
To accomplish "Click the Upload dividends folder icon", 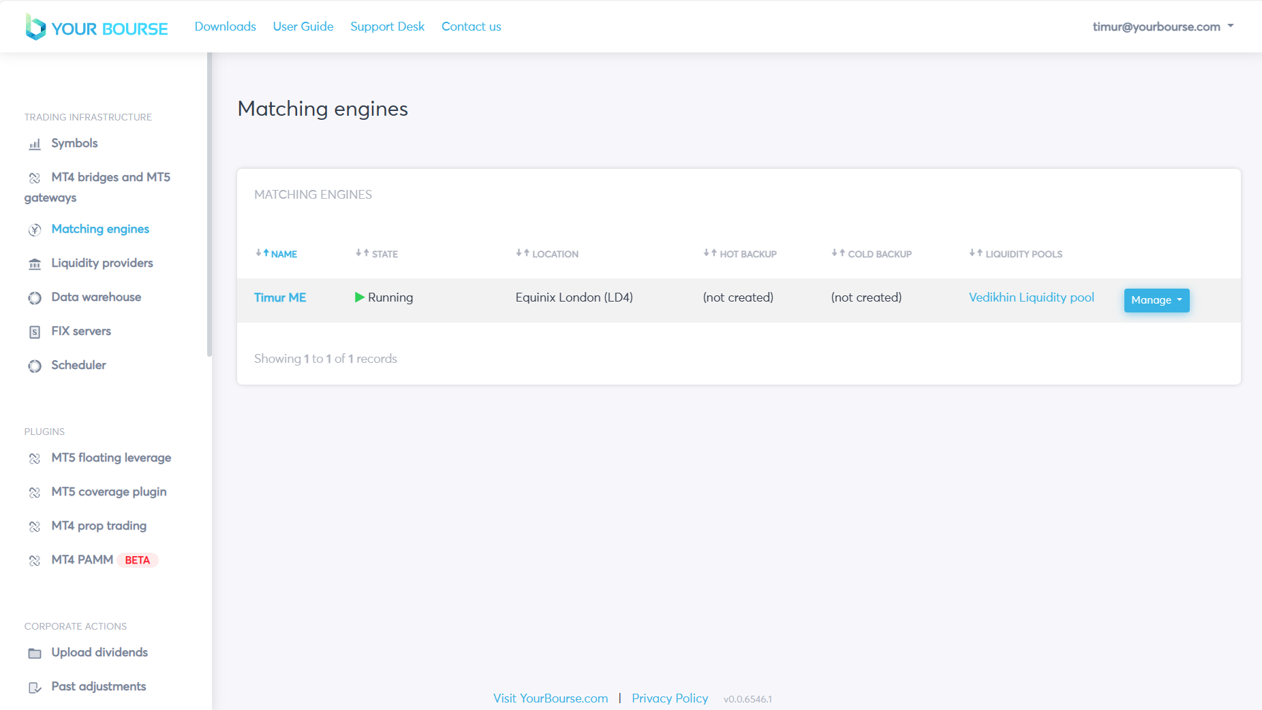I will point(35,653).
